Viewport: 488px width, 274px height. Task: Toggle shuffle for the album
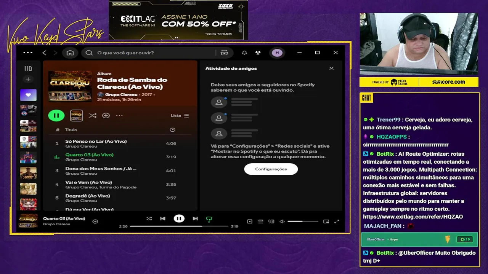click(92, 115)
